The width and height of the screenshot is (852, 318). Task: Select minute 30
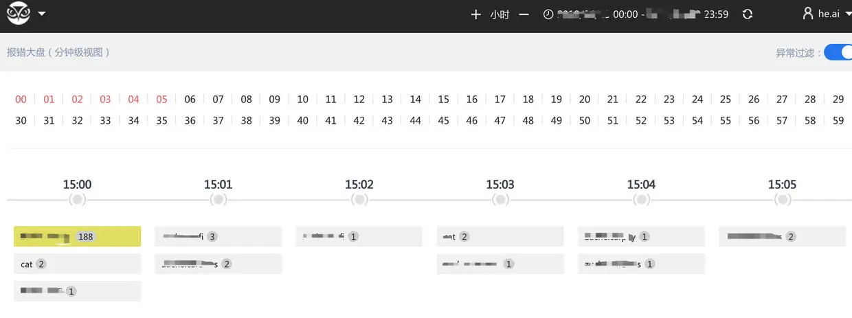21,121
